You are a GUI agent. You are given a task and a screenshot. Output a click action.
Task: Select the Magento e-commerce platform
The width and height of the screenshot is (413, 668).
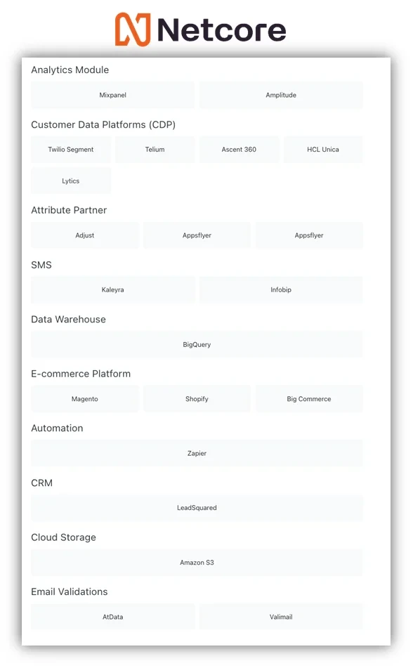coord(85,399)
